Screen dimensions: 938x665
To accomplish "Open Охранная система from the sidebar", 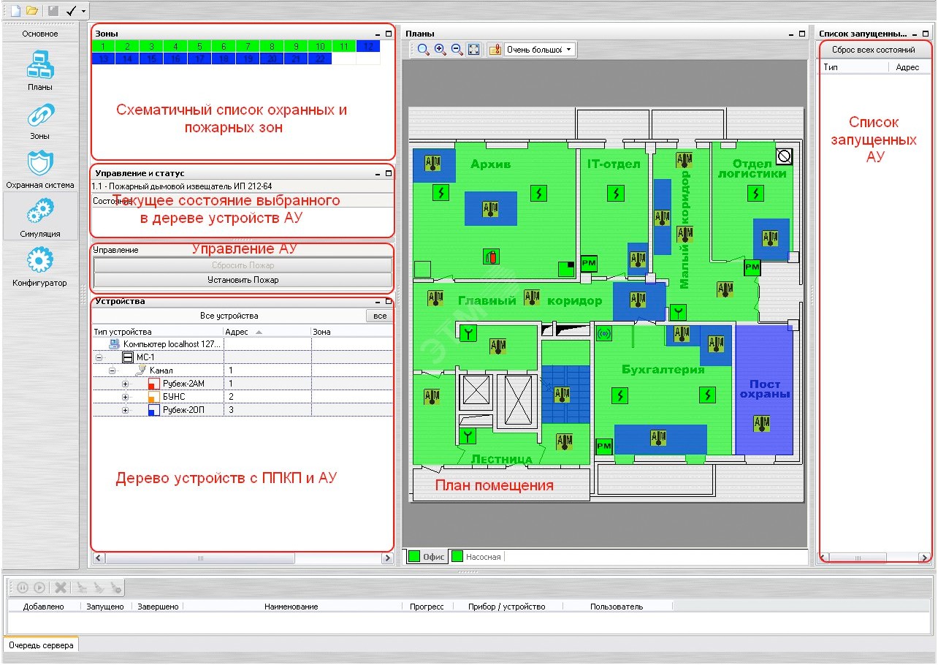I will click(x=40, y=170).
